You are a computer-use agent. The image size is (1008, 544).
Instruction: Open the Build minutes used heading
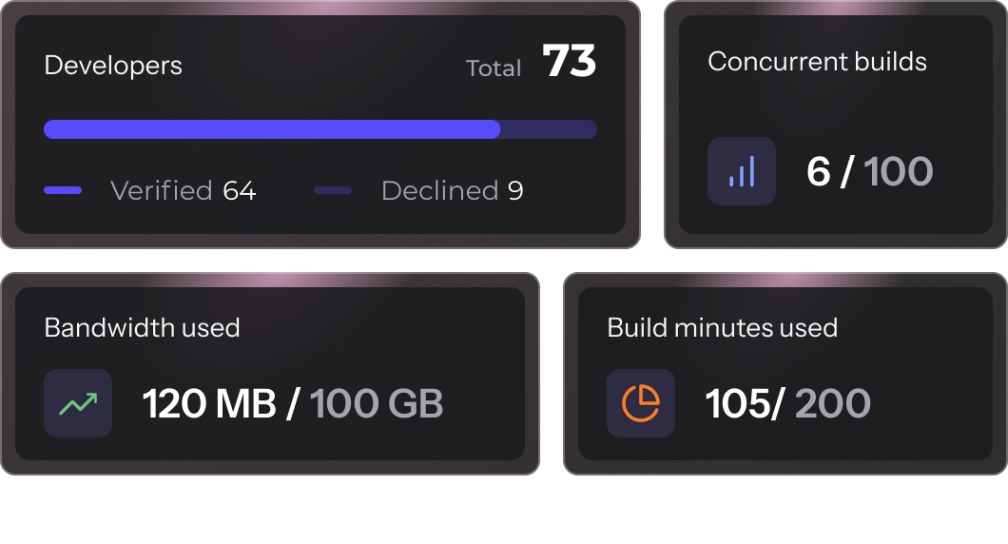point(722,328)
